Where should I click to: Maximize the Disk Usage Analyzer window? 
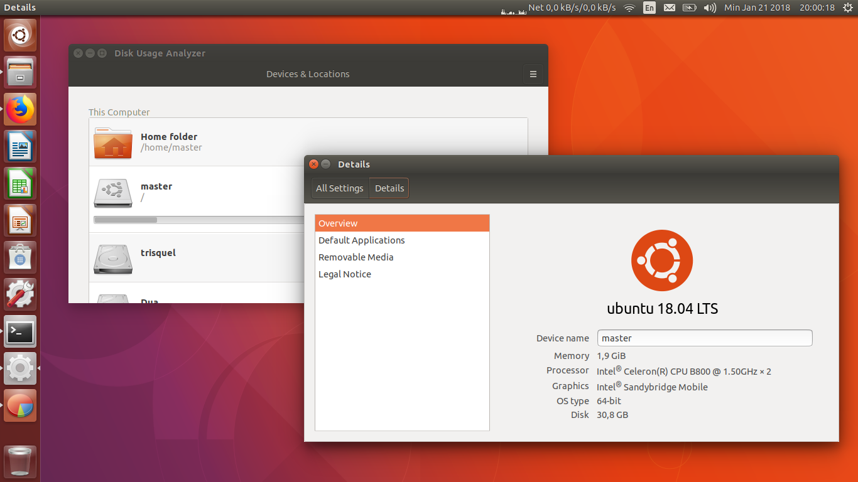click(x=102, y=53)
